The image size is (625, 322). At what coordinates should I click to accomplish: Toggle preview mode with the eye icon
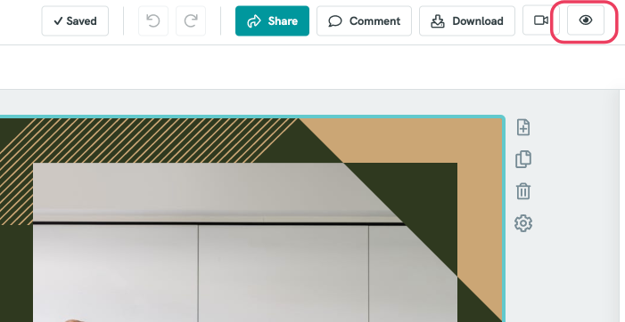coord(585,20)
